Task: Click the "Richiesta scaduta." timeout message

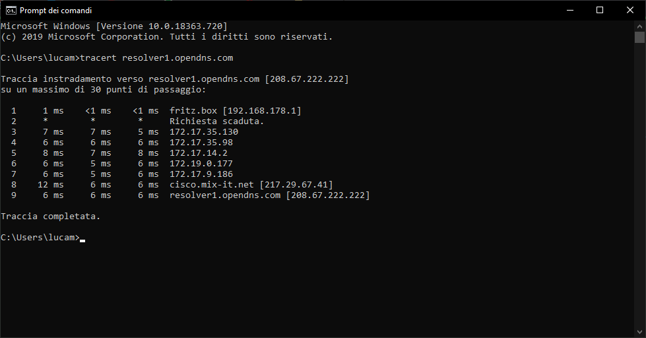Action: [216, 121]
